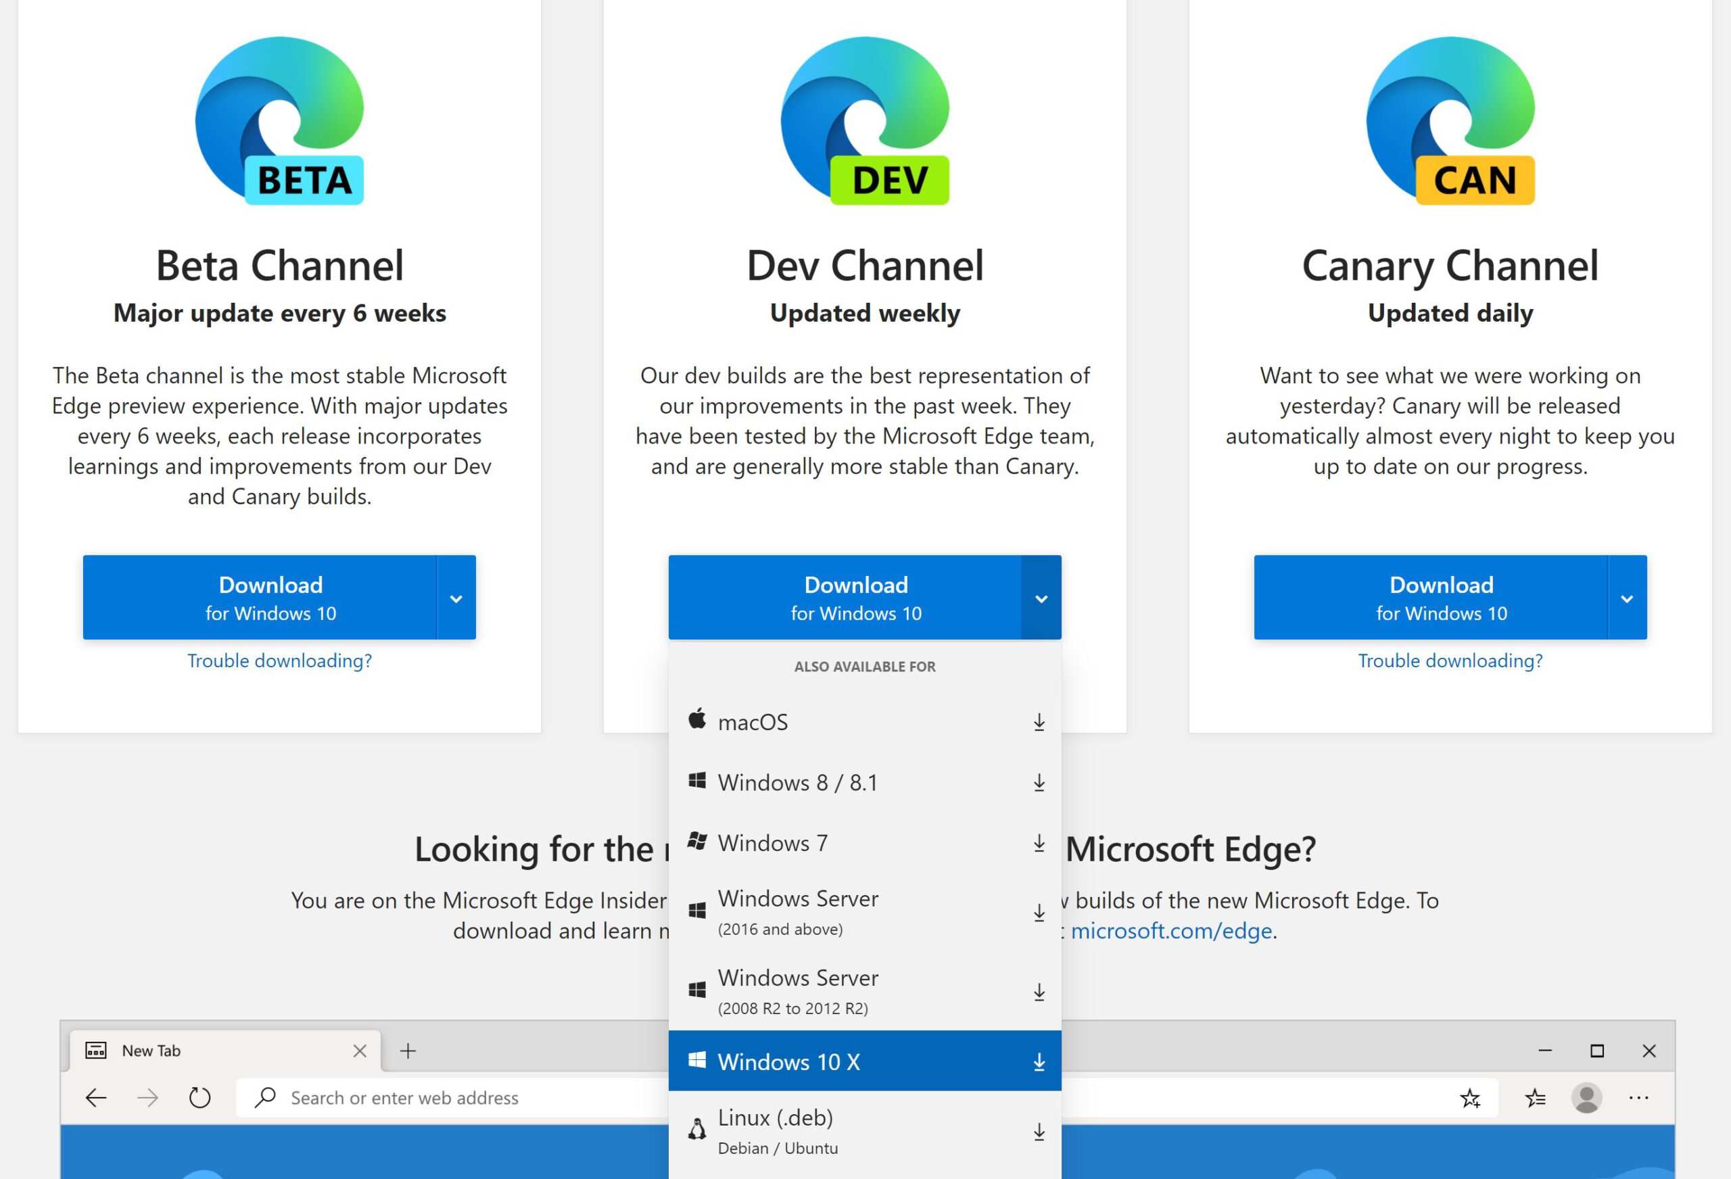
Task: Close the New Tab tab
Action: click(x=360, y=1051)
